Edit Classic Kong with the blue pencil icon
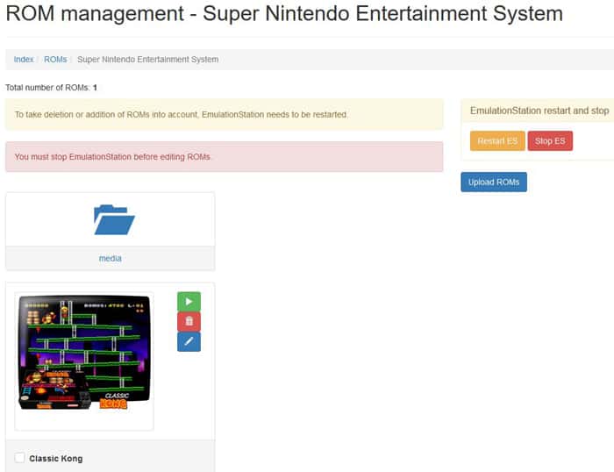 tap(189, 341)
